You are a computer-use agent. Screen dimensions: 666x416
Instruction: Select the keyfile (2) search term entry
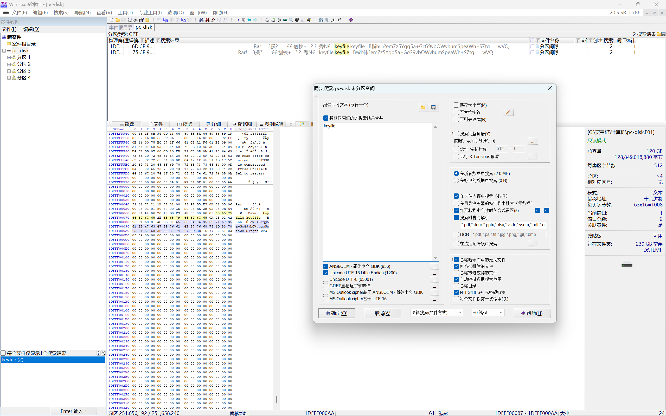click(x=53, y=360)
